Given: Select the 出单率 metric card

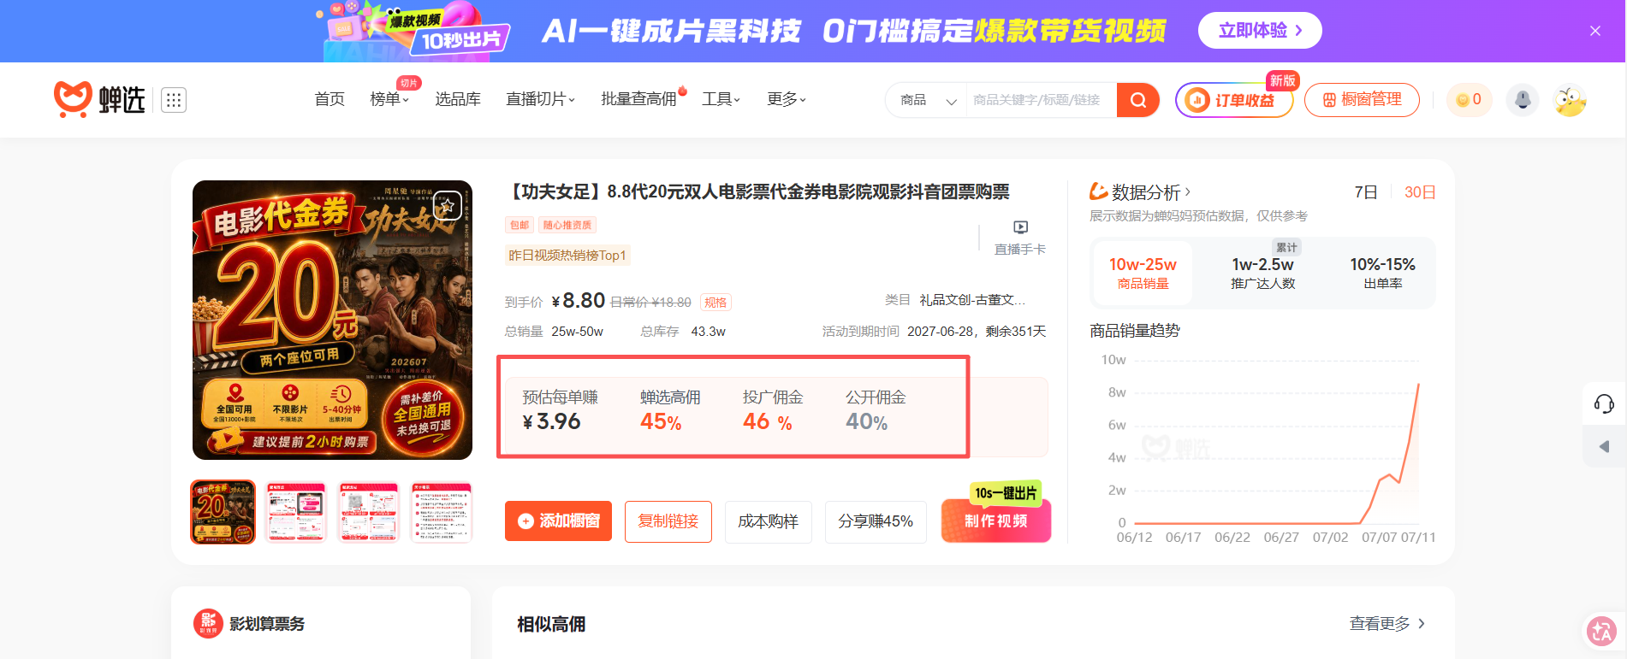Looking at the screenshot, I should pos(1382,273).
